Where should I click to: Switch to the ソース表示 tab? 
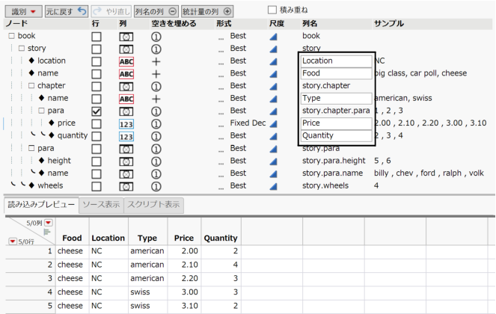point(100,204)
